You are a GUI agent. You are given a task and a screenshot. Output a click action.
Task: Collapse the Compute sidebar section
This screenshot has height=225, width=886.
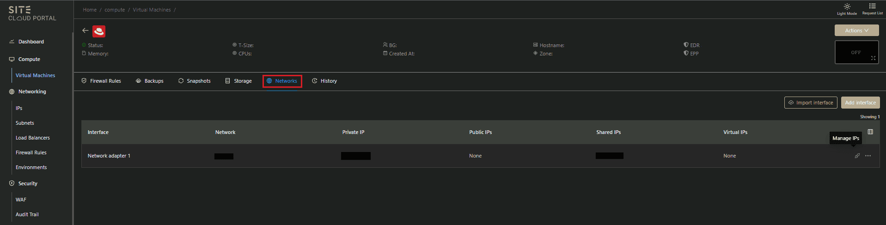[x=29, y=59]
